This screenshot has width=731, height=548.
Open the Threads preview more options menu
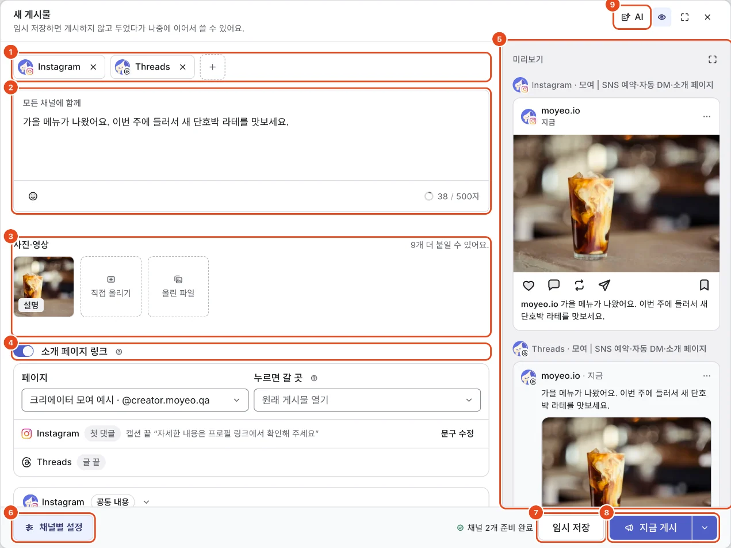pos(707,376)
